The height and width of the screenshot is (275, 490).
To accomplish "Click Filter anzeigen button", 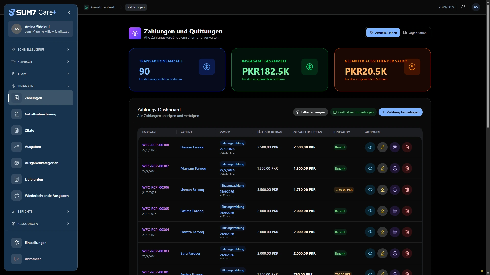I will tap(311, 112).
